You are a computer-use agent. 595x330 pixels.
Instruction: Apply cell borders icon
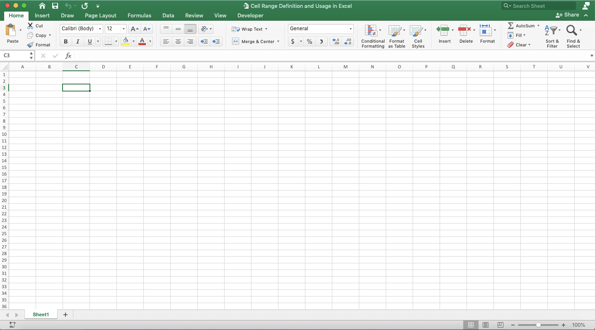[x=108, y=41]
